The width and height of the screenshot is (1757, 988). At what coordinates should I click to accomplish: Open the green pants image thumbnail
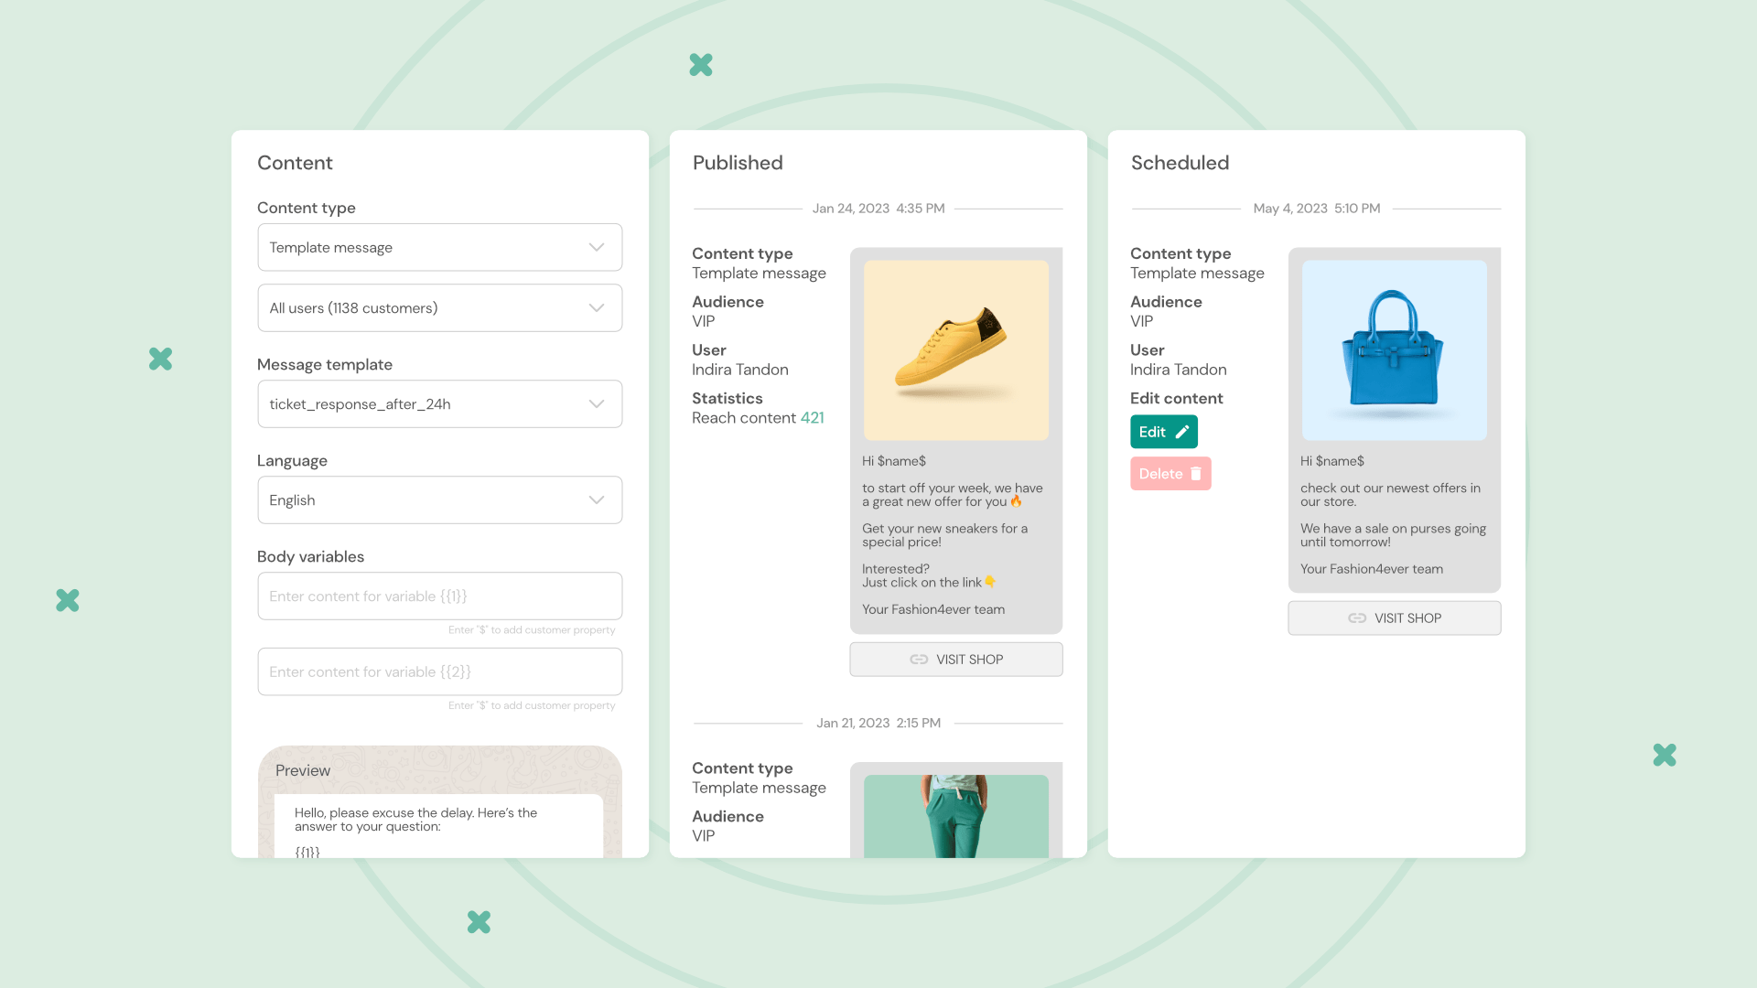pos(956,816)
